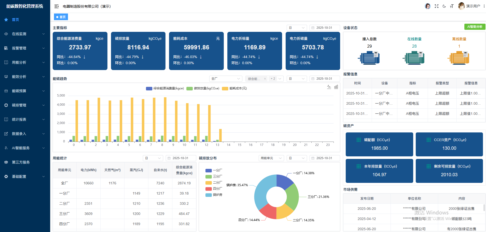Open the 全厂 dropdown in 能碳趋势
This screenshot has height=232, width=486.
coord(225,79)
